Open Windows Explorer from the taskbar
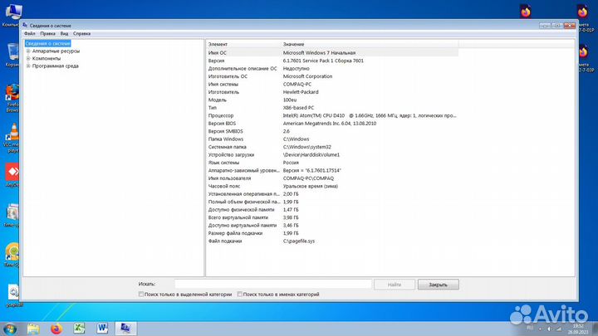 click(x=33, y=328)
